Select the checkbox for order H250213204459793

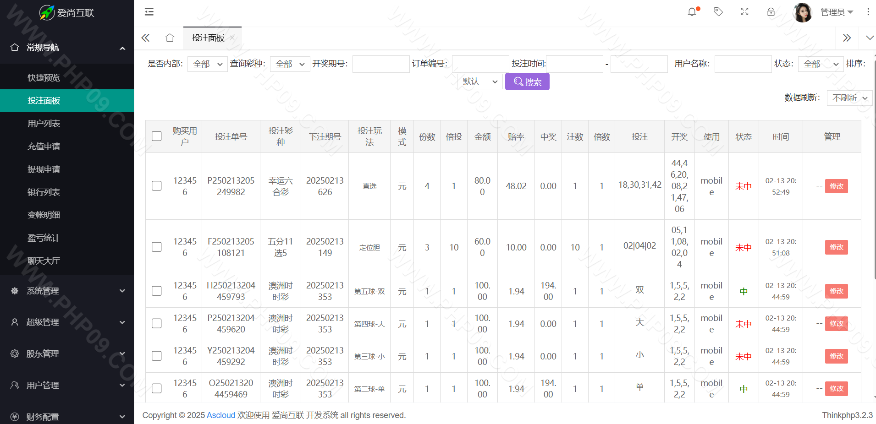click(157, 291)
